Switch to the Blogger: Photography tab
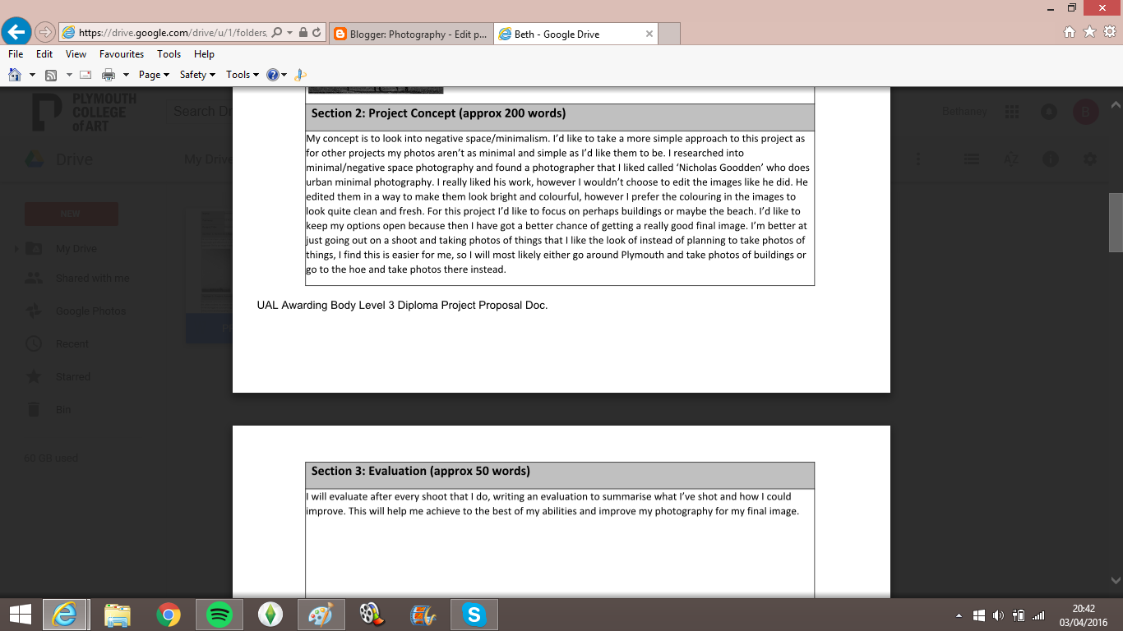This screenshot has height=631, width=1123. coord(410,34)
